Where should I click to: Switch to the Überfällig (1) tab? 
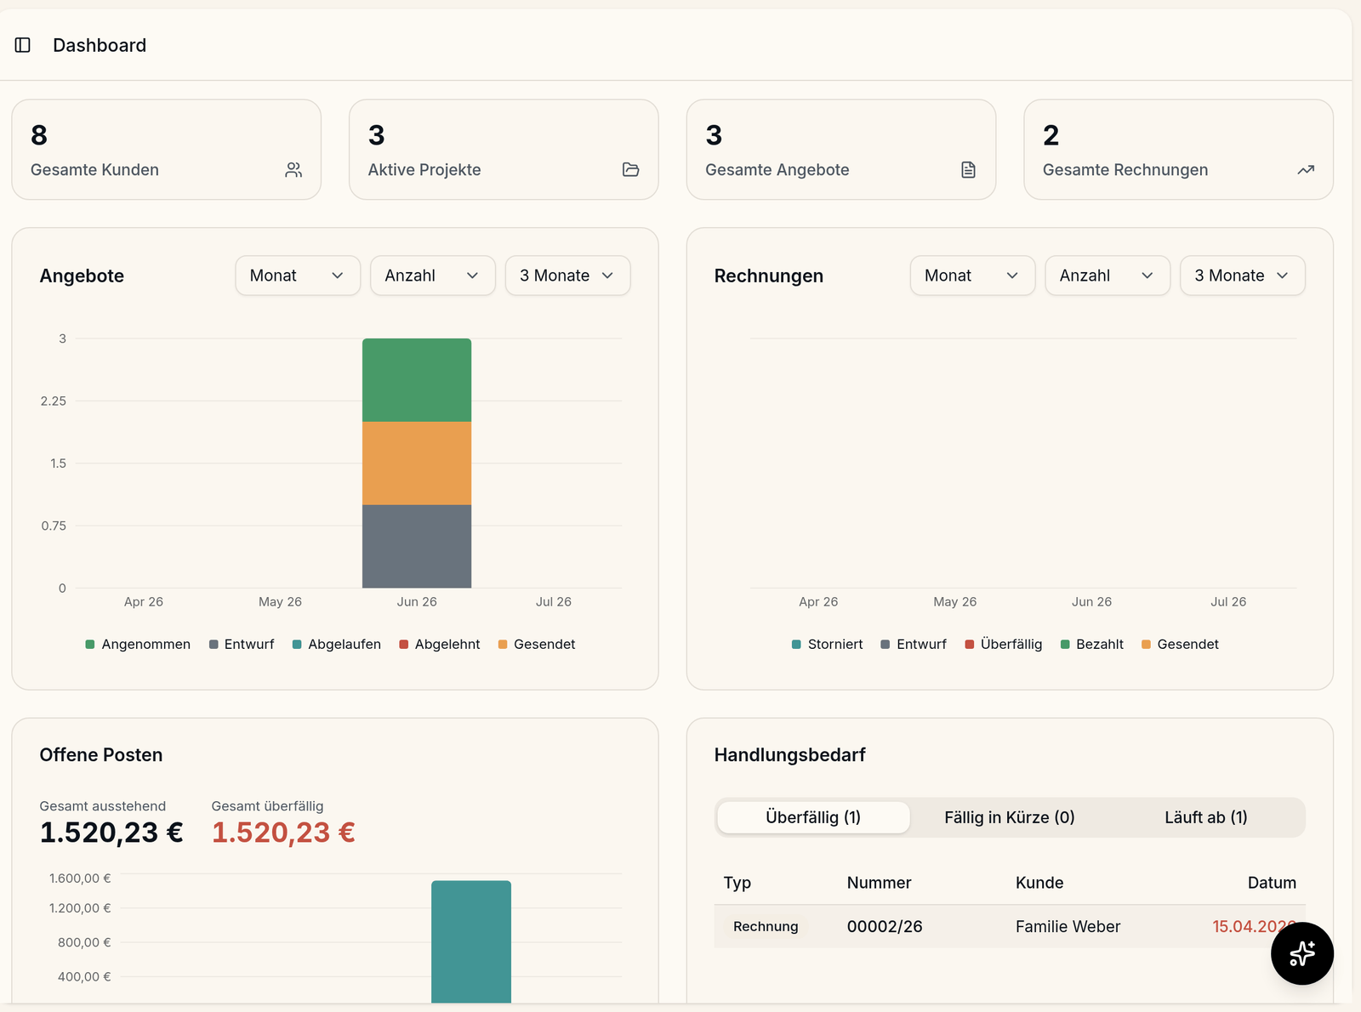pyautogui.click(x=813, y=817)
